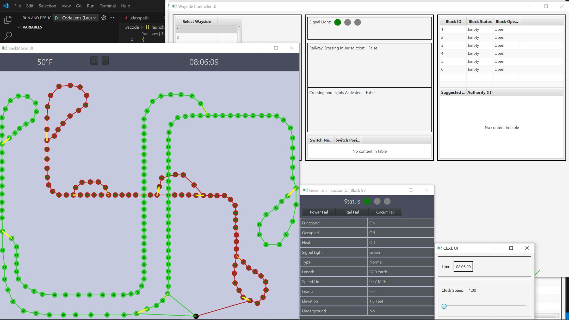
Task: Click the "-" button beside the temperature
Action: click(x=105, y=61)
